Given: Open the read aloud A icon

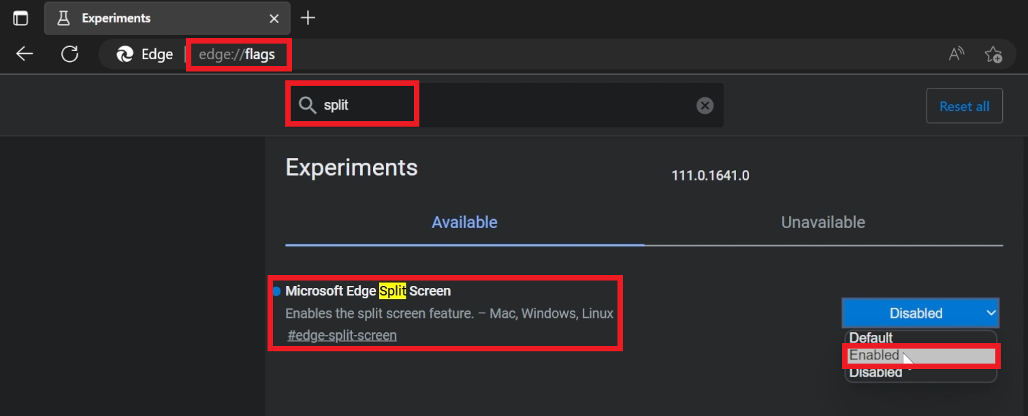Looking at the screenshot, I should pos(956,54).
